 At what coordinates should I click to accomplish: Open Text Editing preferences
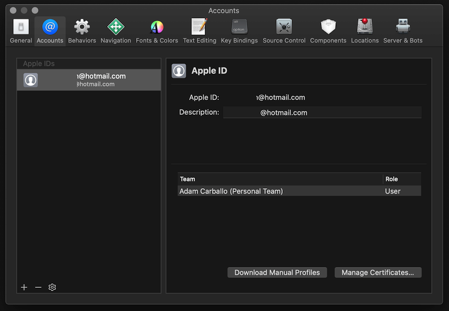point(199,31)
